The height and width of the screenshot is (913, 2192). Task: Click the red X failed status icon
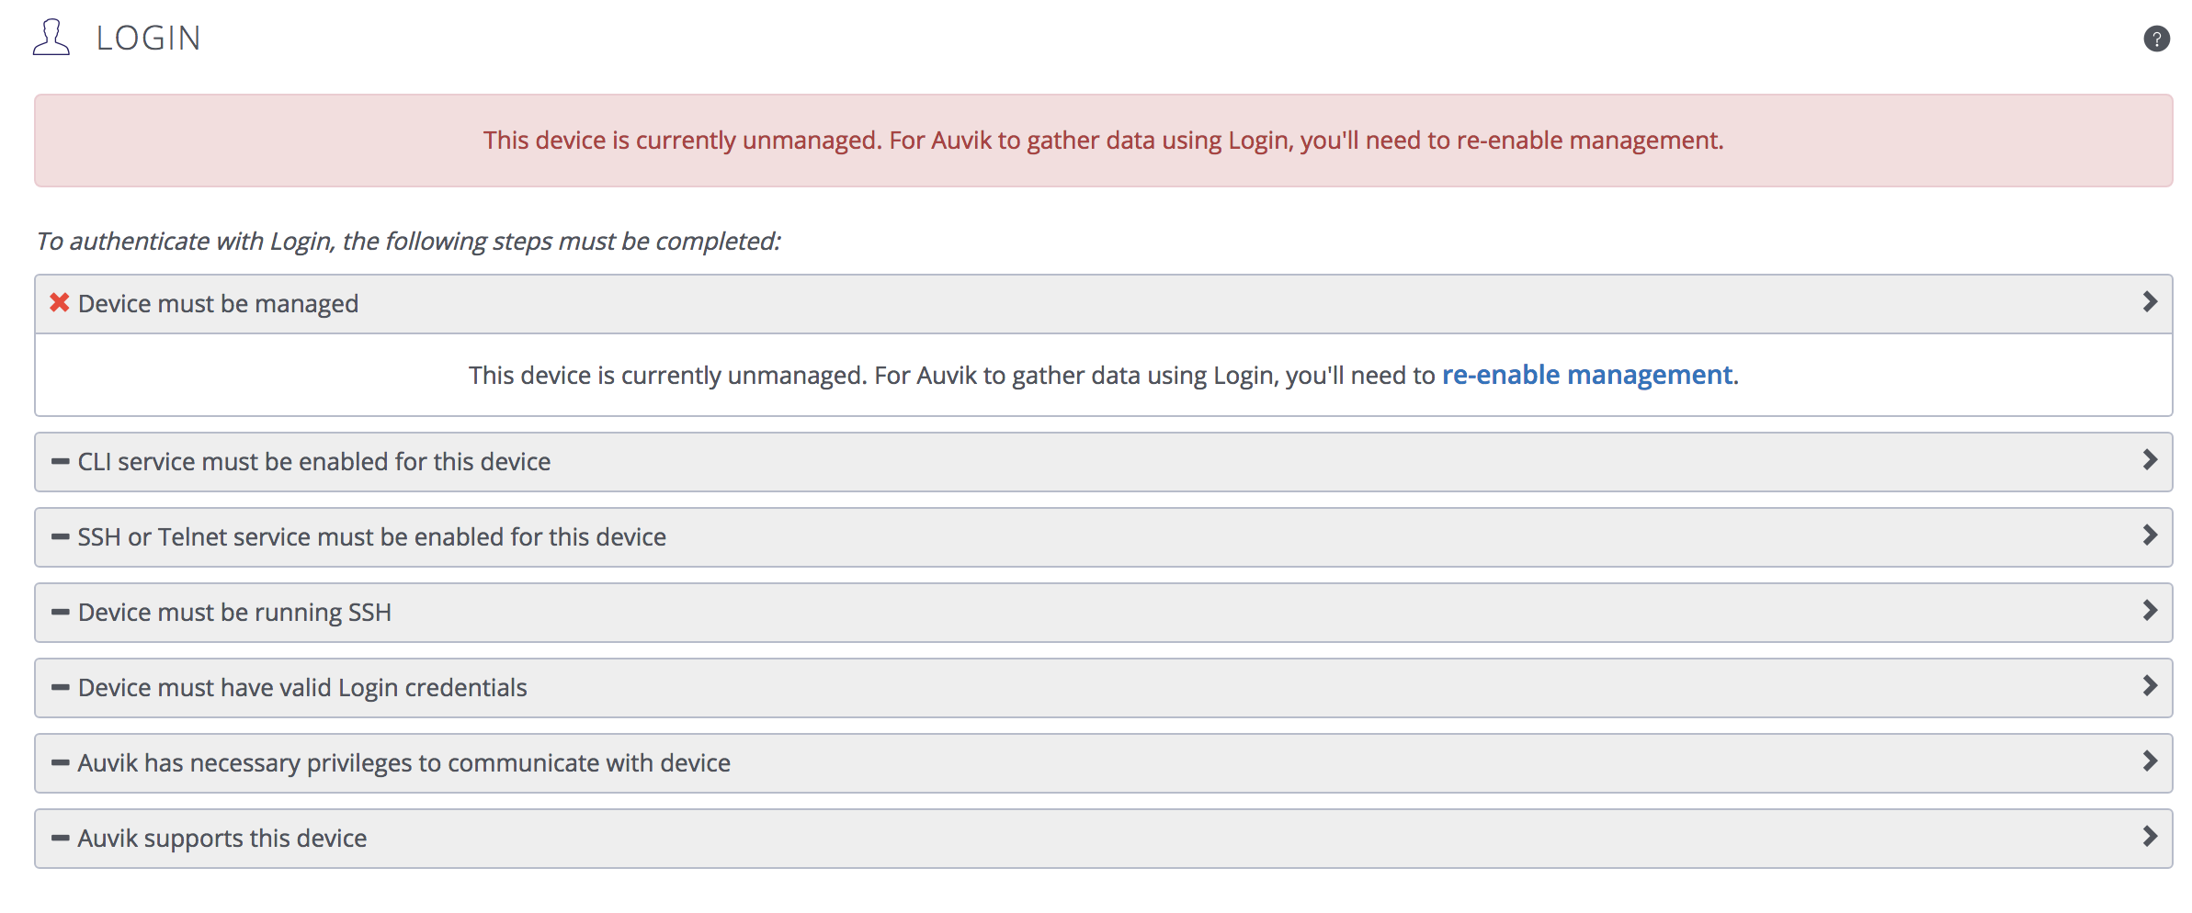coord(60,302)
